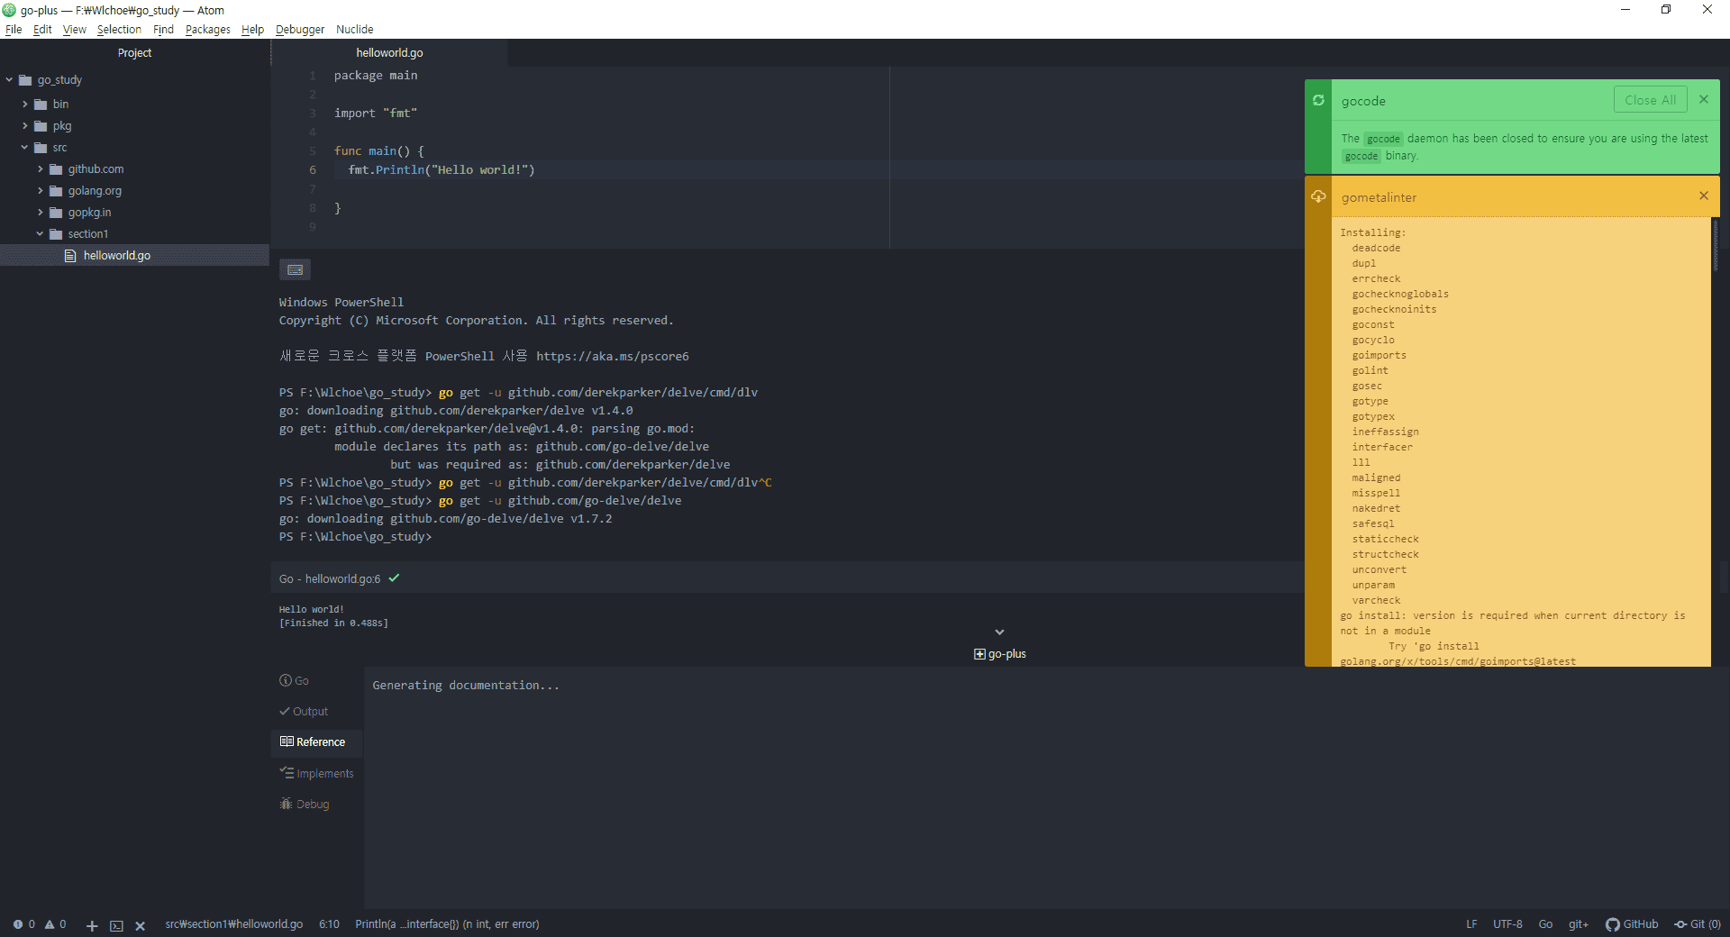This screenshot has width=1730, height=937.
Task: Open the Debugger menu
Action: 300,30
